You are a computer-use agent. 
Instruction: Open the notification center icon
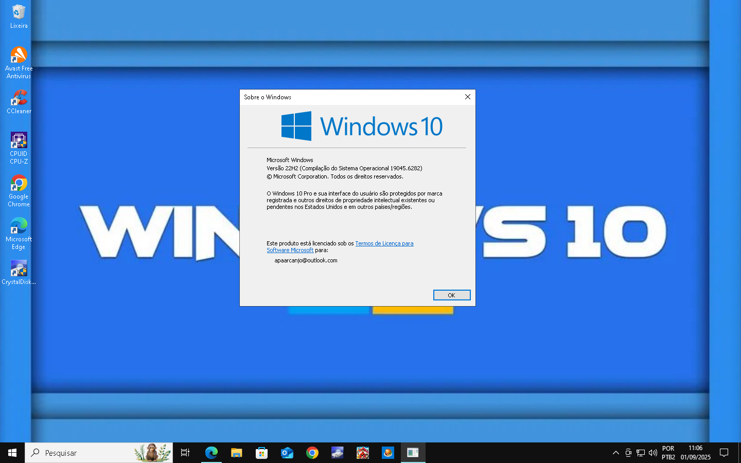tap(724, 453)
